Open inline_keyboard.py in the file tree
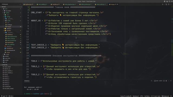The width and height of the screenshot is (173, 97). tap(11, 37)
